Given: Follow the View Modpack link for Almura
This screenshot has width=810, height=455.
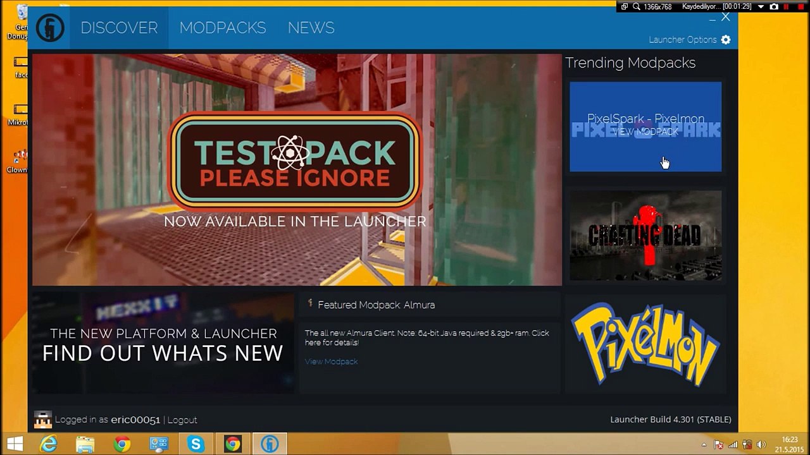Looking at the screenshot, I should coord(331,361).
